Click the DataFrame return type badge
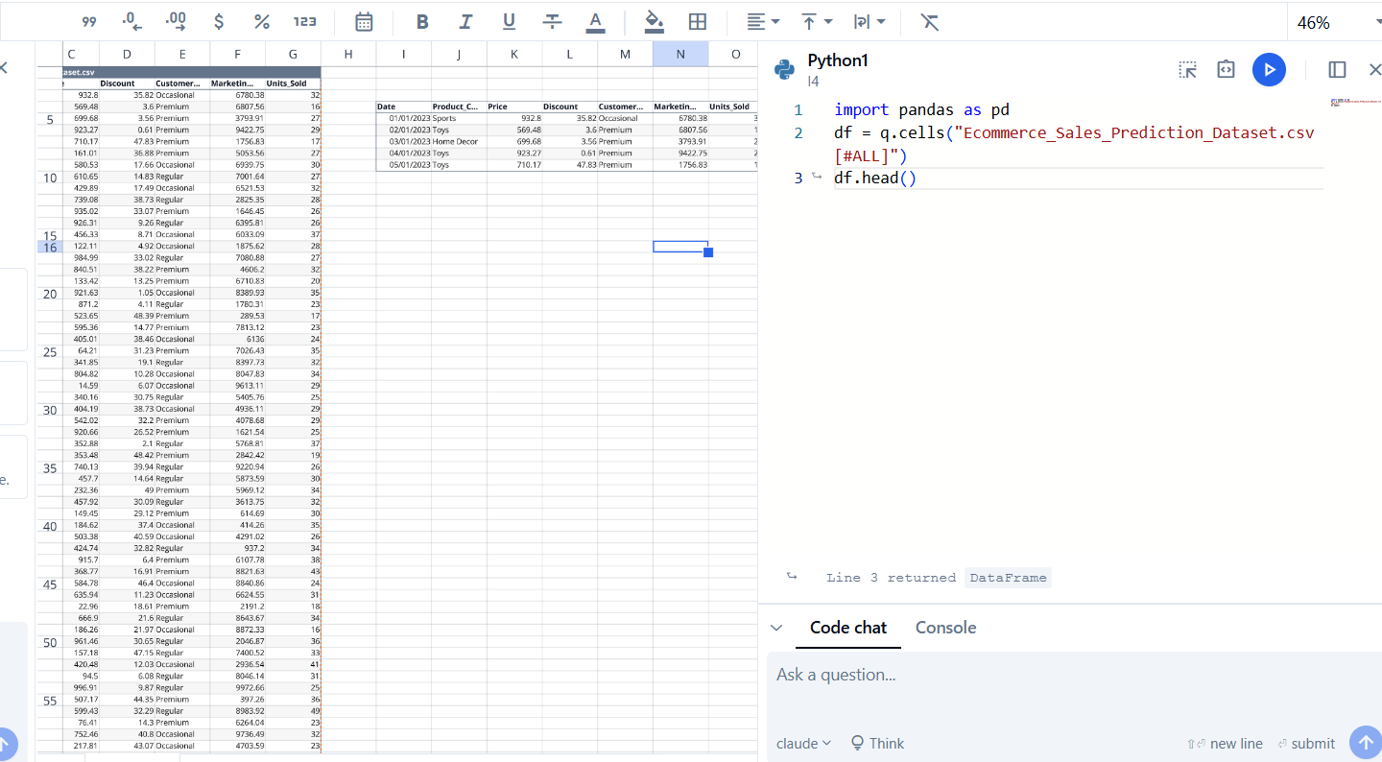This screenshot has width=1382, height=762. (1008, 578)
